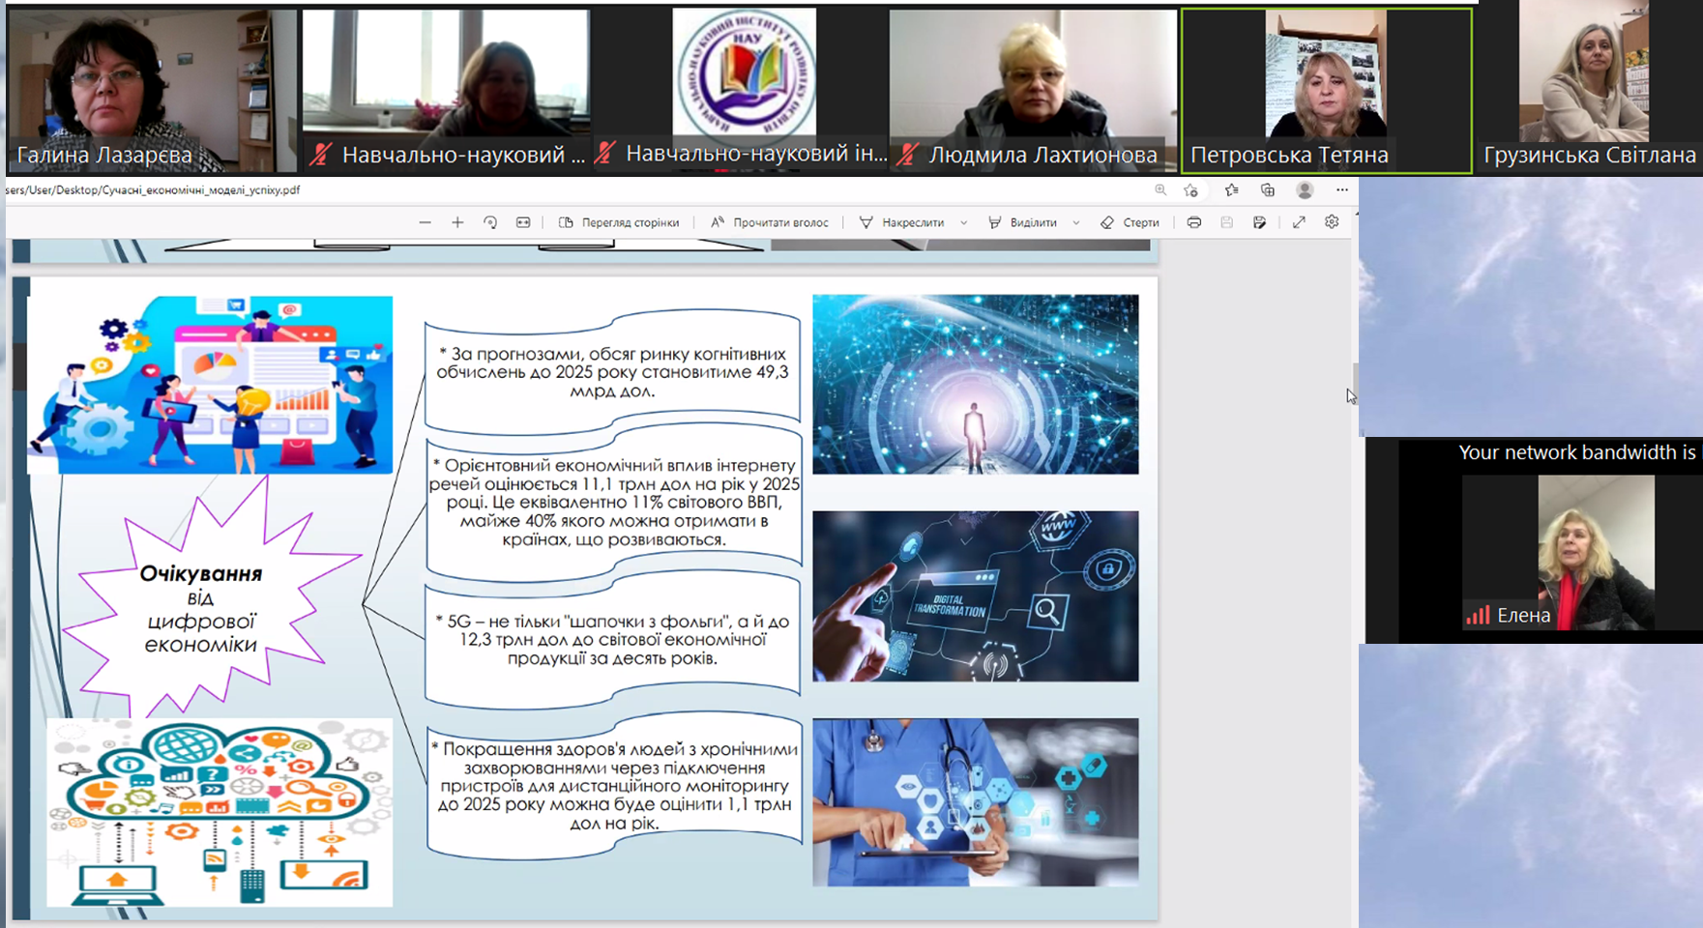The width and height of the screenshot is (1703, 928).
Task: Zoom in the PDF with plus button
Action: click(457, 222)
